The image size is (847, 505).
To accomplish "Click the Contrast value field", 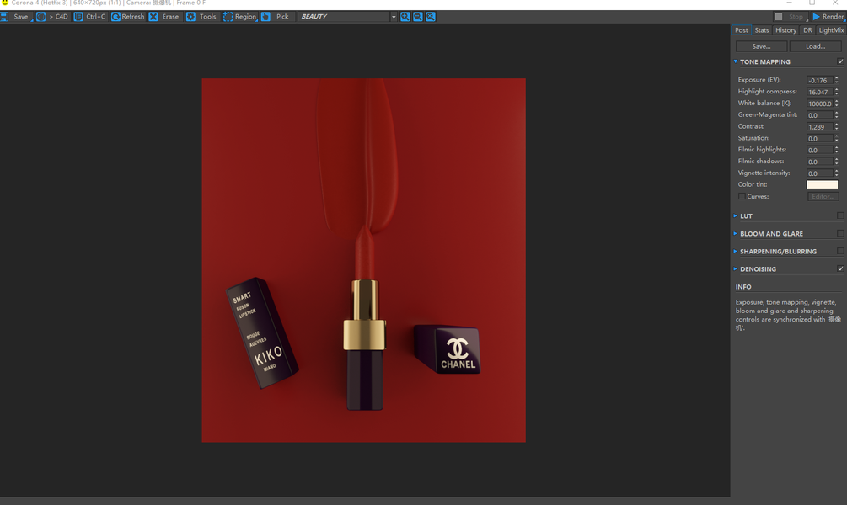I will click(819, 127).
